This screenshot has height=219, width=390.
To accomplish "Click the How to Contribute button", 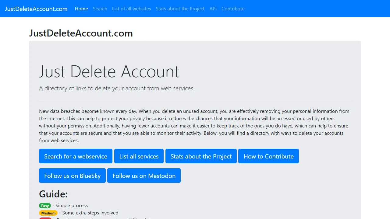I will 268,156.
